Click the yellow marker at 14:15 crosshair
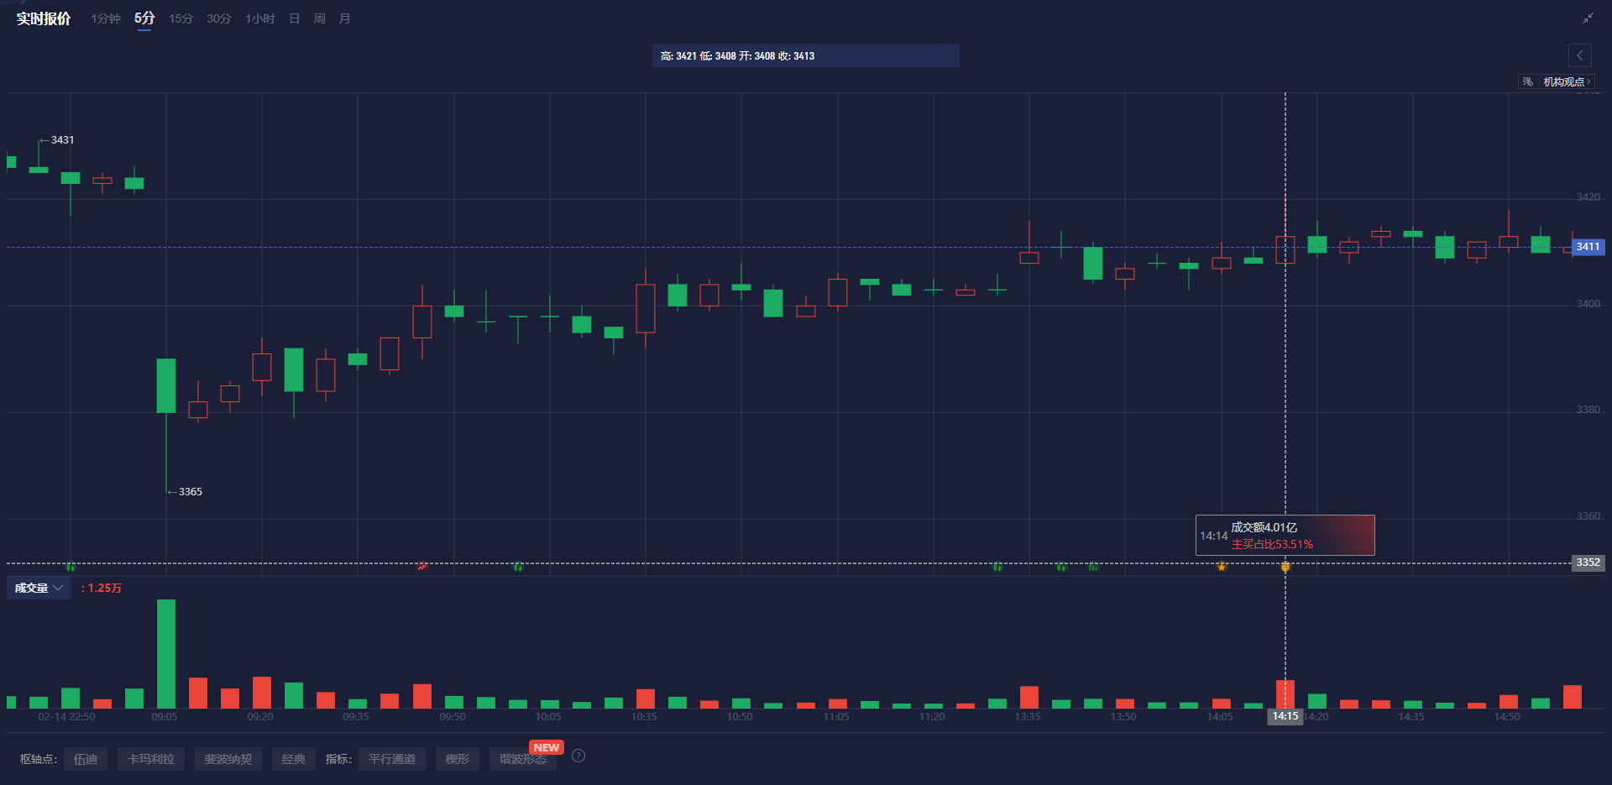 [1285, 568]
